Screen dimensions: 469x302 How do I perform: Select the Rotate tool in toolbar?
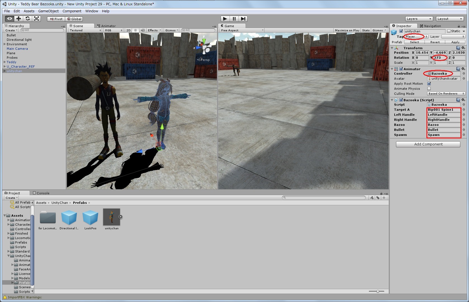coord(27,19)
